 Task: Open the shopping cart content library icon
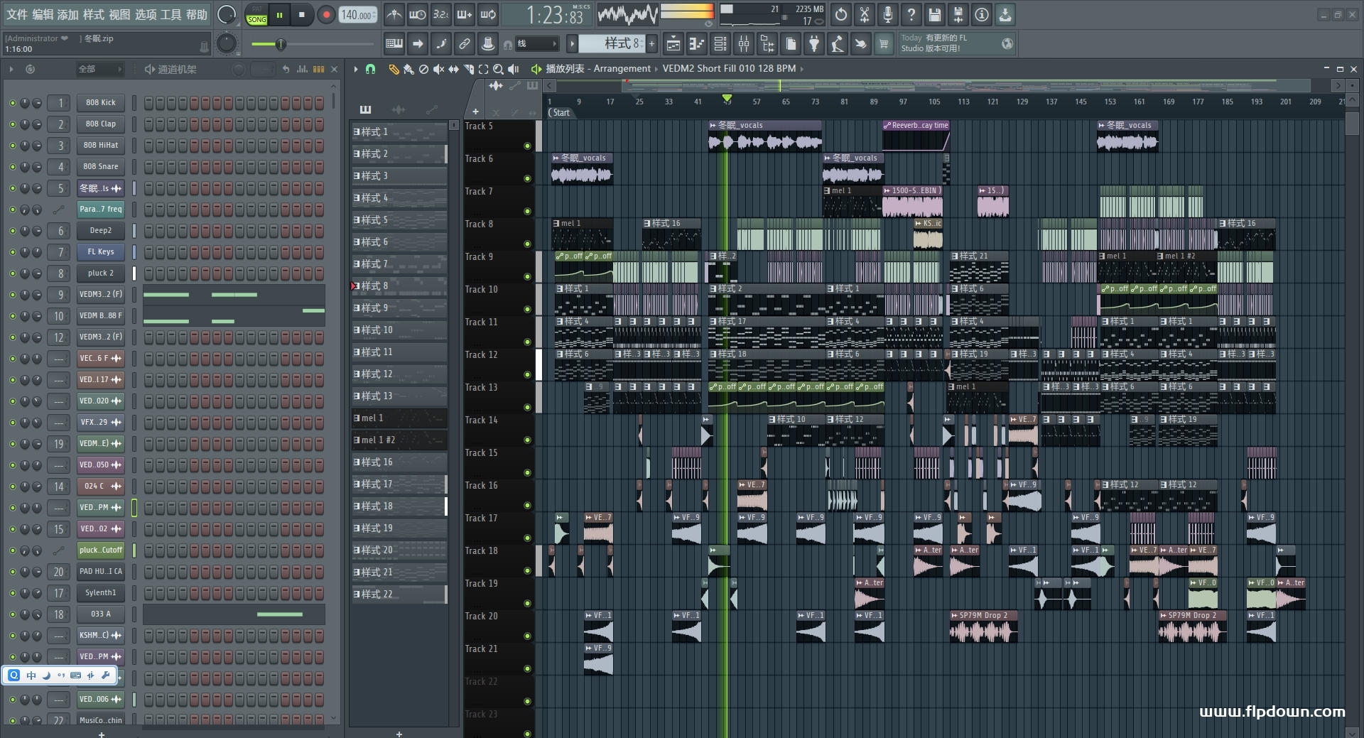pyautogui.click(x=884, y=44)
